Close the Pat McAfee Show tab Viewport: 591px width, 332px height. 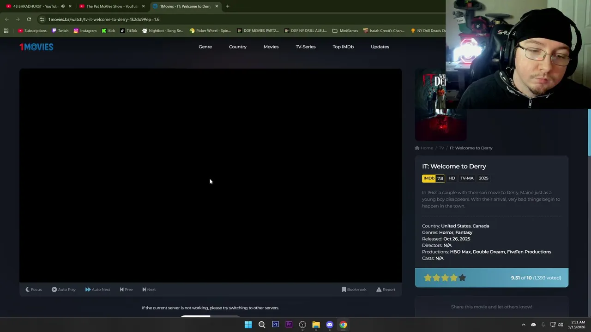tap(143, 6)
